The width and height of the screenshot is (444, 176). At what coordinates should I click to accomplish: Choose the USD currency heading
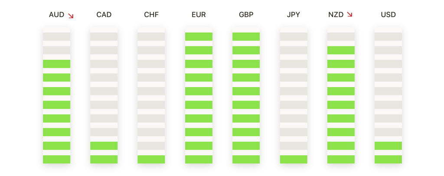coord(388,15)
